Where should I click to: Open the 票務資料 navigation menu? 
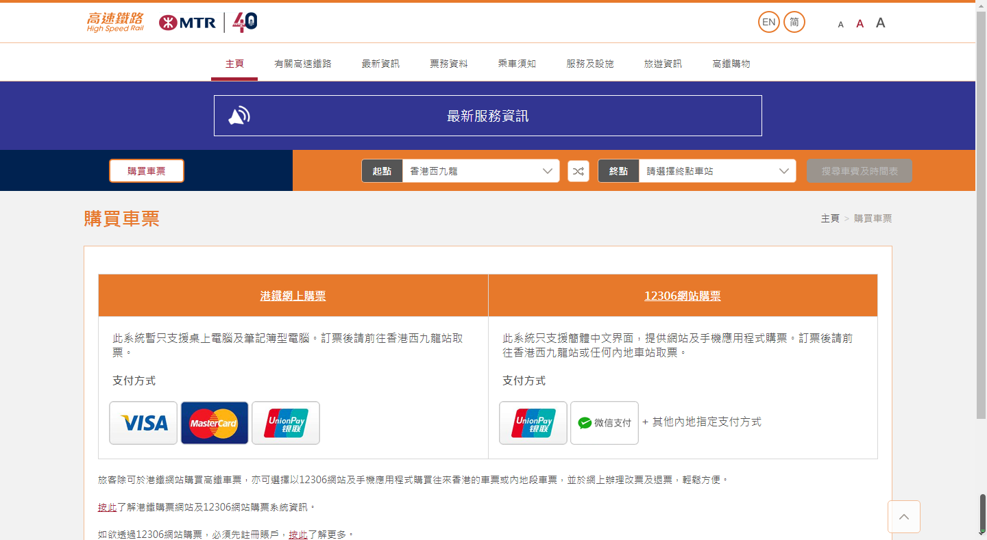pyautogui.click(x=448, y=64)
